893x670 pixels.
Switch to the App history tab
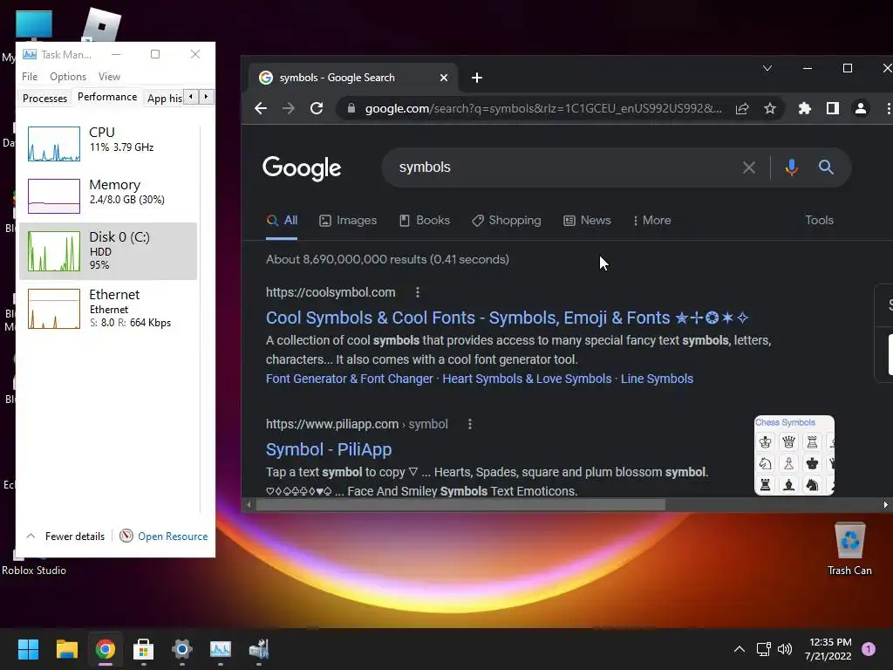tap(165, 98)
